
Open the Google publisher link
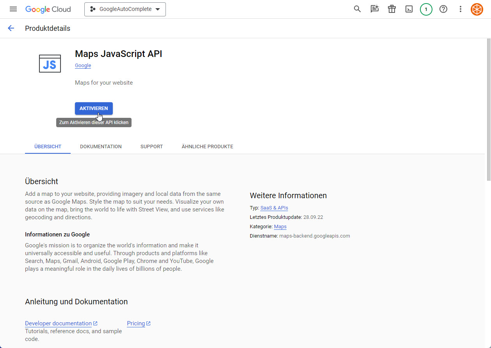(83, 66)
